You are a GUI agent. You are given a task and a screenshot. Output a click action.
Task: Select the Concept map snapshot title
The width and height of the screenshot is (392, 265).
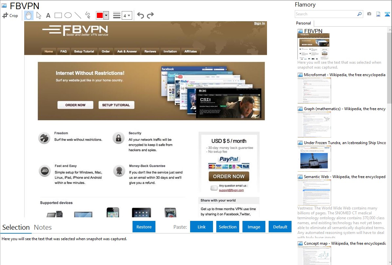345,243
